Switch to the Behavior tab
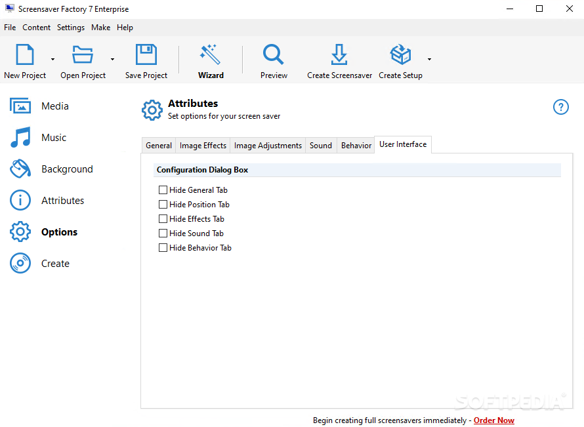Viewport: 584px width, 427px height. click(x=356, y=146)
